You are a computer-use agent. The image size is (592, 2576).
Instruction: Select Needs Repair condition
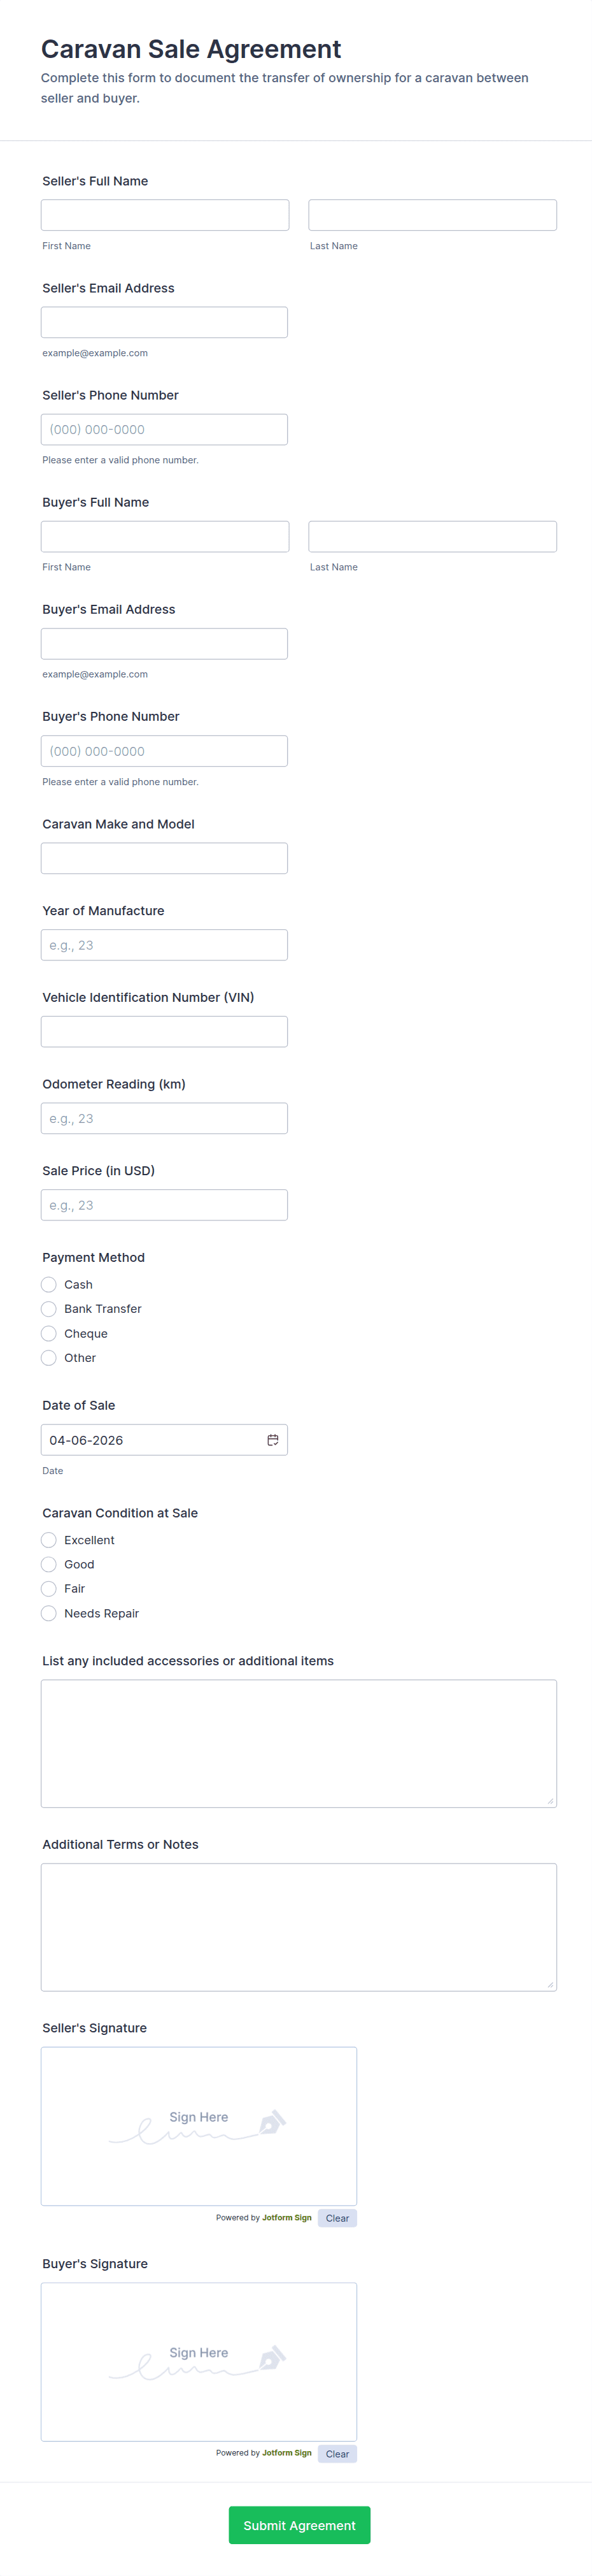point(49,1613)
